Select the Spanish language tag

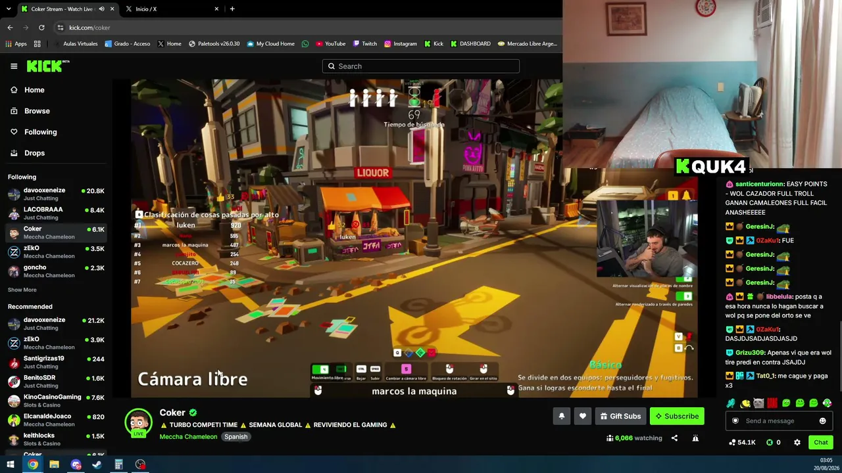pos(235,437)
